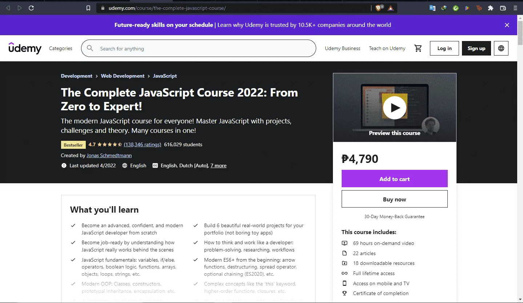Viewport: 523px width, 303px height.
Task: Click the This course includes heading
Action: pyautogui.click(x=369, y=232)
